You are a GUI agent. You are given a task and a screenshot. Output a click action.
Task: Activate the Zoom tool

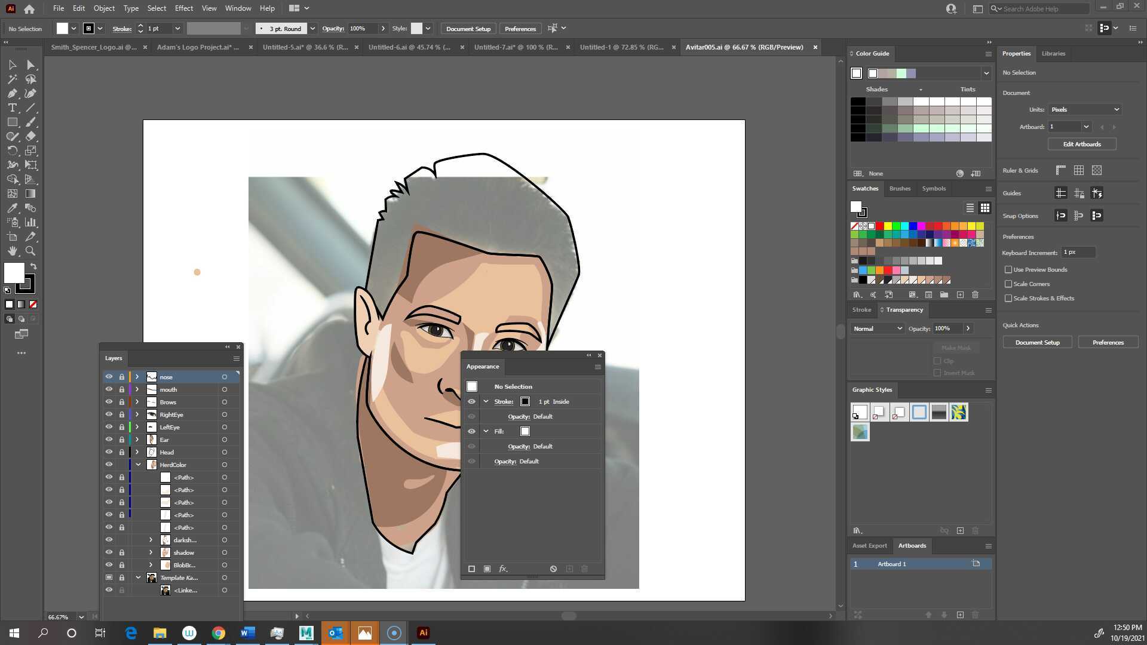pos(30,251)
